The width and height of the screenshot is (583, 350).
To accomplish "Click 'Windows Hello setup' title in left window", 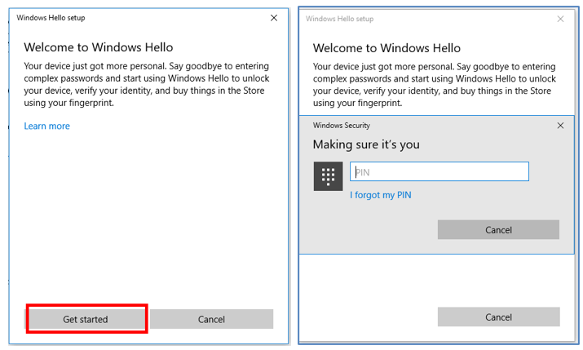I will coord(51,17).
